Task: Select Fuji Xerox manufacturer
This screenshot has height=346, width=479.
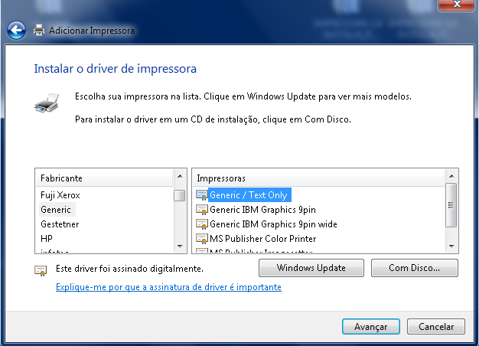Action: pyautogui.click(x=60, y=195)
